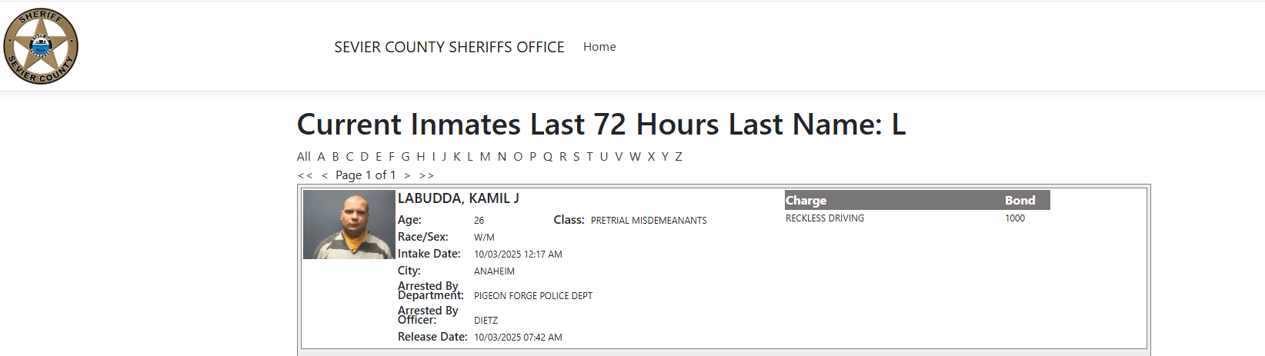
Task: Pick letter K from the alphabet list
Action: point(457,157)
